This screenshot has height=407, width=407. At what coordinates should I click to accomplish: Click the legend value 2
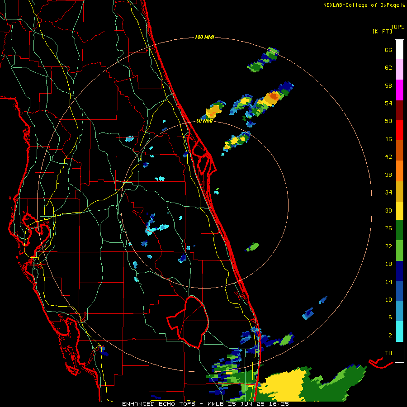(390, 336)
